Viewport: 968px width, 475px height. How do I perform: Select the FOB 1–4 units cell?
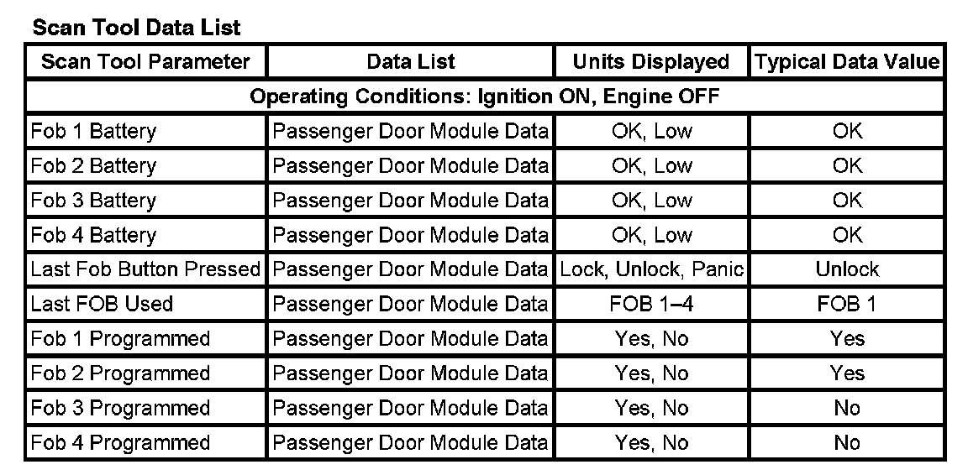coord(651,304)
